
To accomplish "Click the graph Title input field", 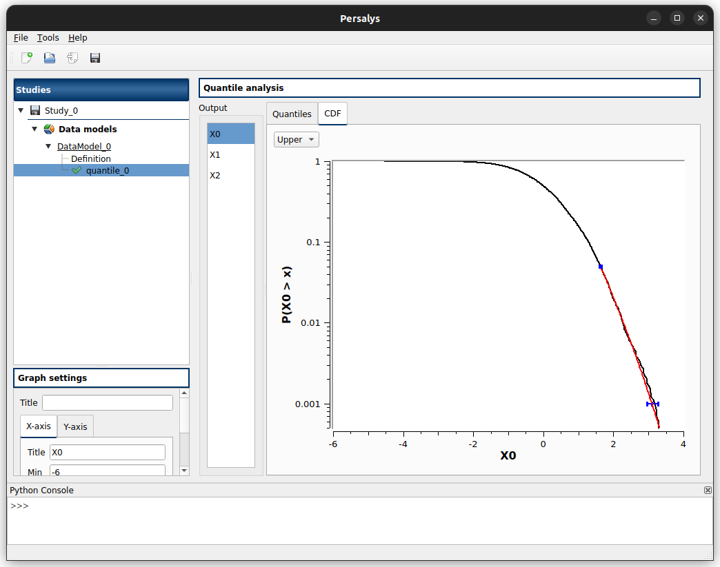I will pos(108,402).
